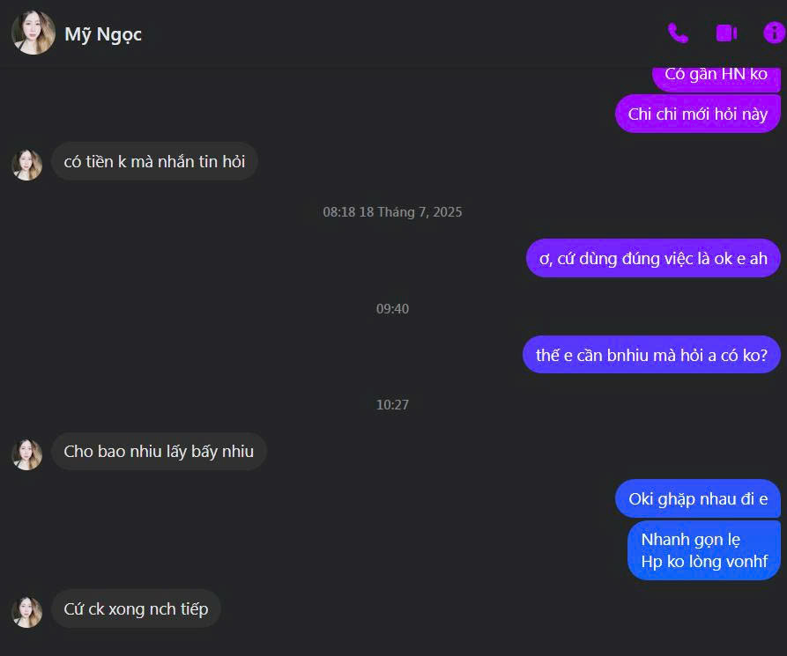Click sent message "Chi chi mới hỏi này"
The width and height of the screenshot is (787, 656).
pos(697,114)
